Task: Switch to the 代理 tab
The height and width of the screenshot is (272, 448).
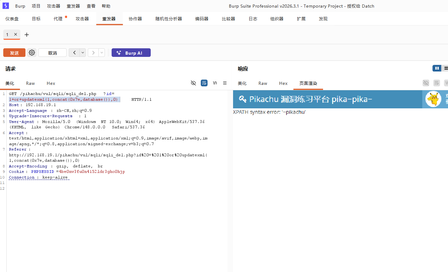Action: (58, 19)
